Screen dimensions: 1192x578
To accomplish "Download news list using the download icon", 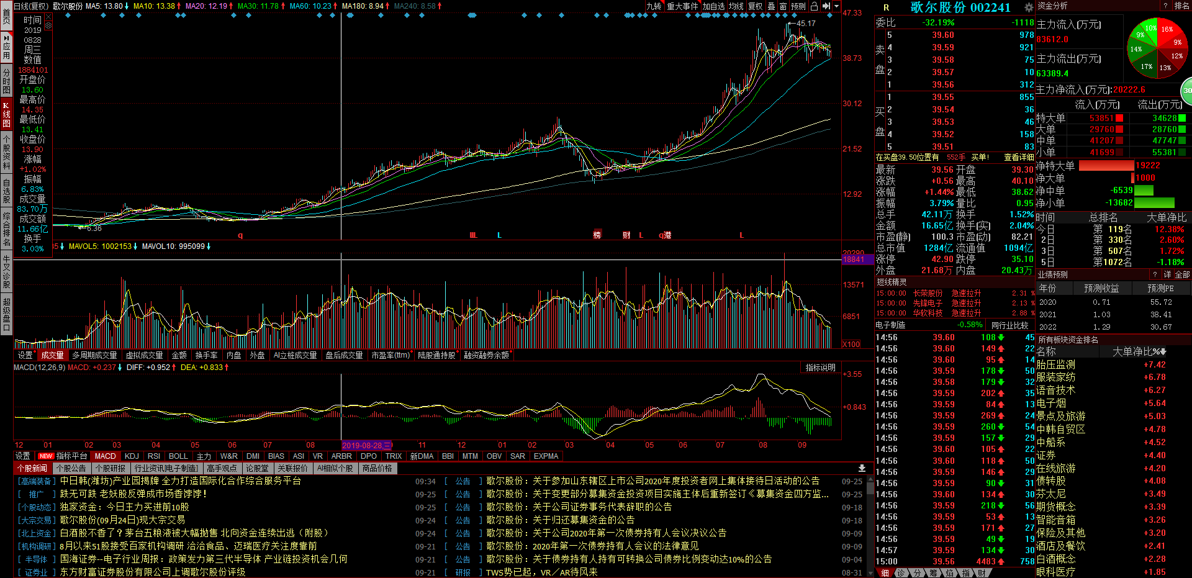I will (862, 468).
